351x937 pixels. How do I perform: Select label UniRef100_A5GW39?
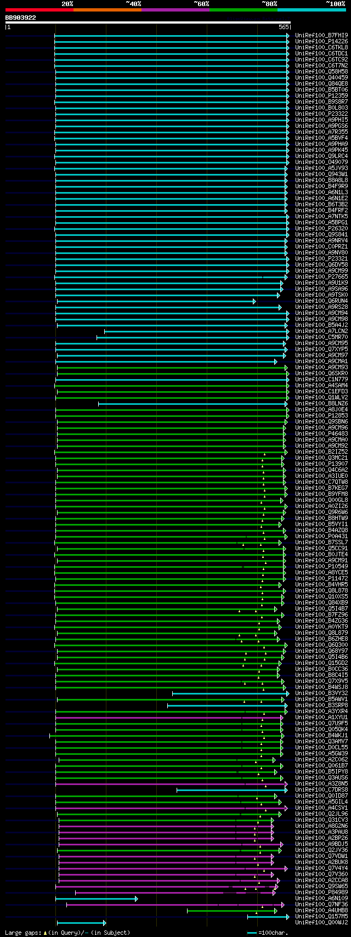coord(321,753)
